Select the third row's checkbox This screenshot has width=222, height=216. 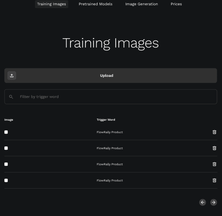[6, 164]
